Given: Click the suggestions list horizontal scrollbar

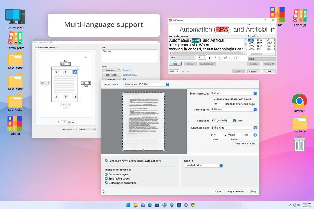Looking at the screenshot, I should click(262, 54).
